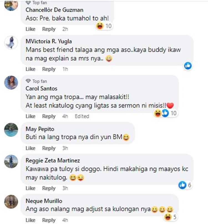The width and height of the screenshot is (208, 224).
Task: Reply to MVictoria R. Yugla's comment
Action: click(x=49, y=69)
